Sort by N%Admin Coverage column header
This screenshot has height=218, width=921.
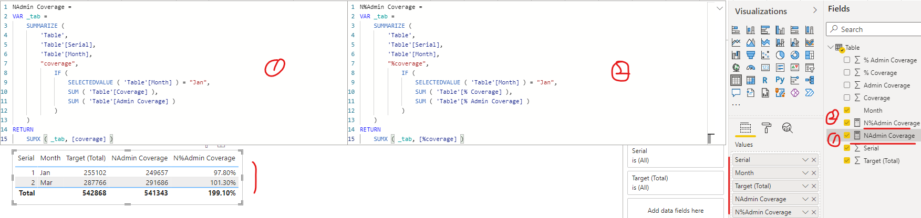204,158
